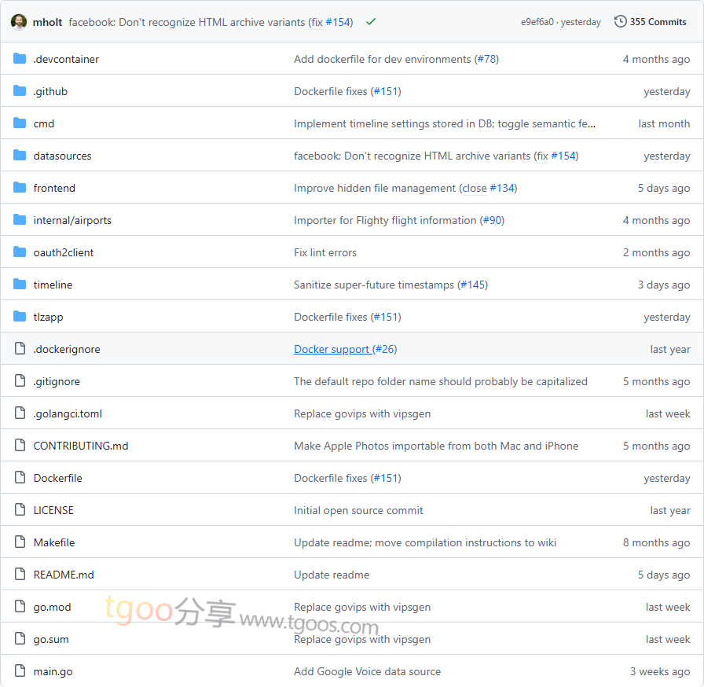Screen dimensions: 704x687
Task: Open the Makefile file
Action: coord(54,542)
